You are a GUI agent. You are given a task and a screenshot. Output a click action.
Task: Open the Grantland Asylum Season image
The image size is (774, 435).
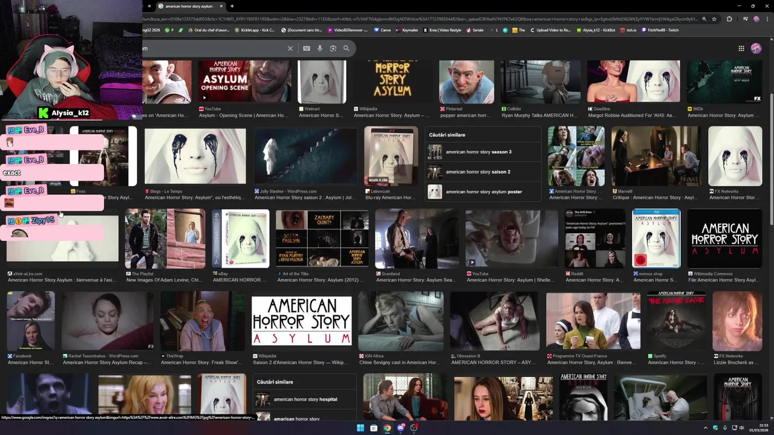[417, 239]
